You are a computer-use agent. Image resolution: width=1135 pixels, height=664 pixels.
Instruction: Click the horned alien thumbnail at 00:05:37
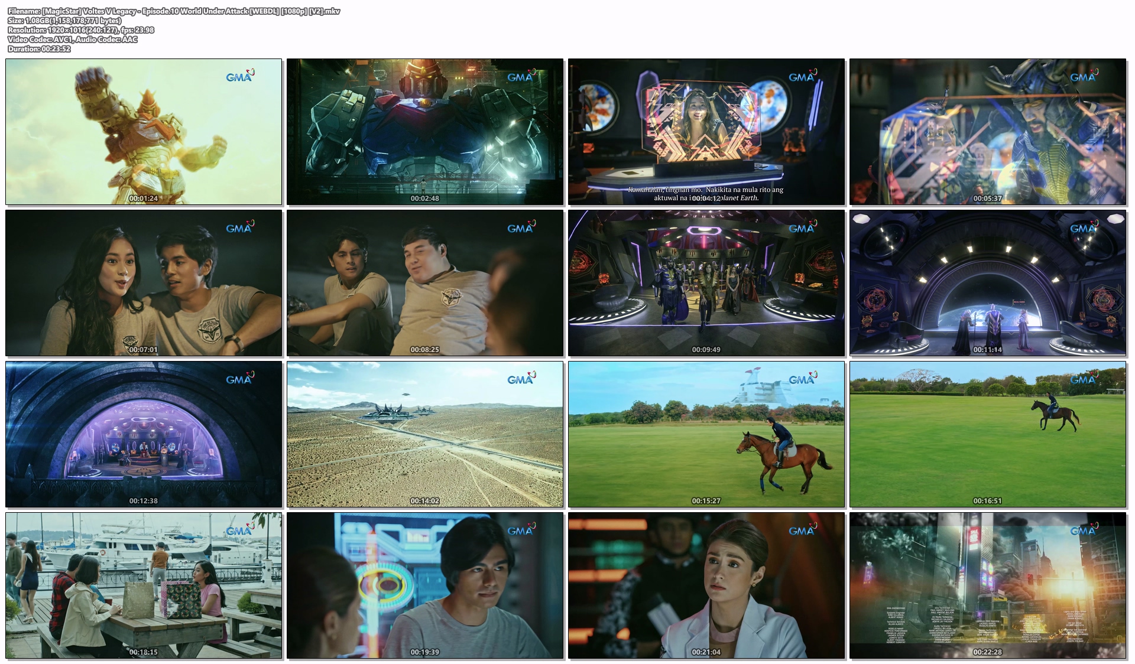pyautogui.click(x=988, y=132)
